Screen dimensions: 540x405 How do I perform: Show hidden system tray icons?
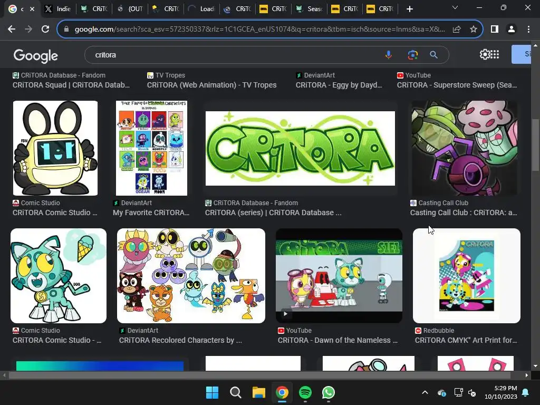tap(425, 392)
